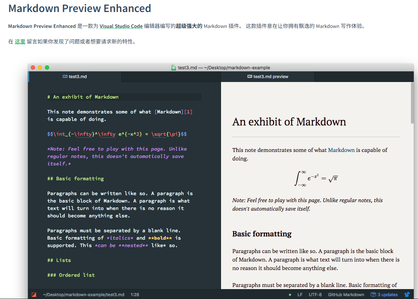Open the GitHub Markdown grammar selector
The height and width of the screenshot is (299, 418).
pos(346,295)
